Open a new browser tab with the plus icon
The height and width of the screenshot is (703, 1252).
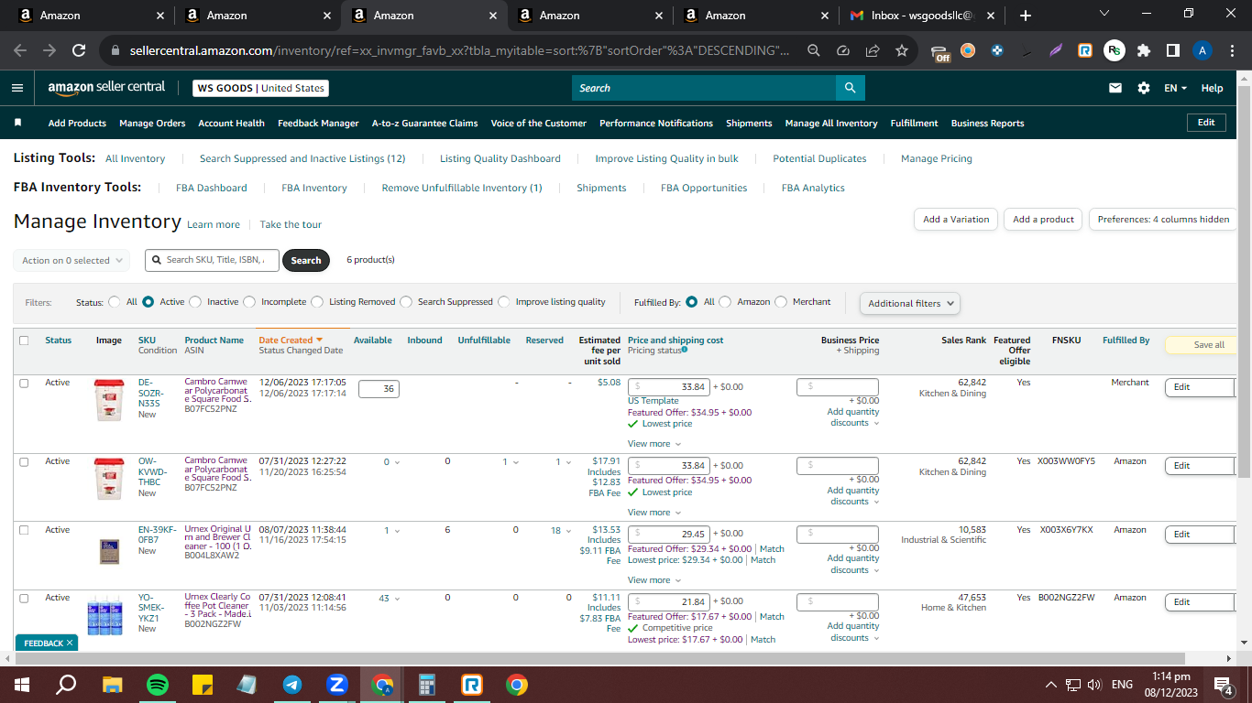point(1026,16)
